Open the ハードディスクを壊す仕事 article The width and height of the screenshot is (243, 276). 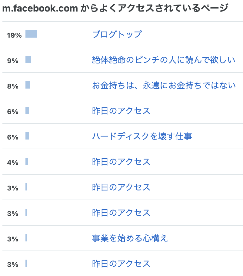click(142, 136)
